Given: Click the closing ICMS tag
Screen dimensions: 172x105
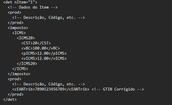Looking at the screenshot, I should click(20, 69).
